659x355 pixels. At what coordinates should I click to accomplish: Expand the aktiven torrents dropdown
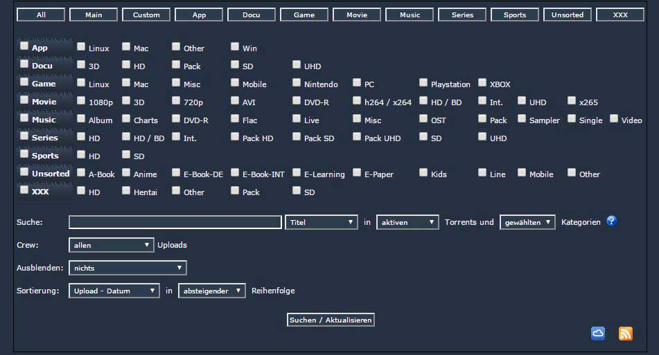[x=407, y=222]
